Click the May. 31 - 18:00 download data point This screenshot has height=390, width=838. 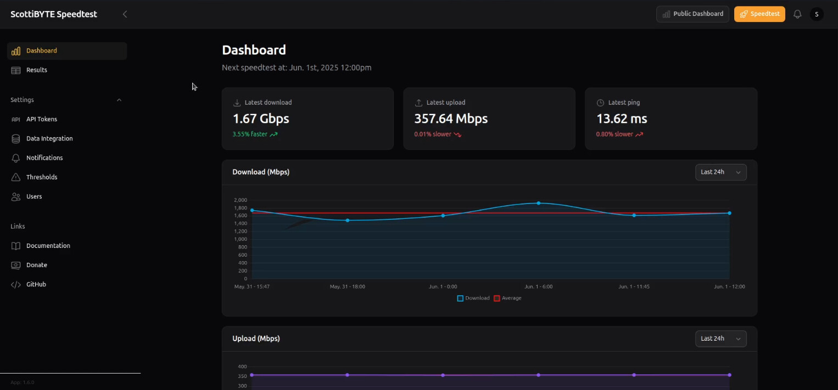pyautogui.click(x=348, y=221)
